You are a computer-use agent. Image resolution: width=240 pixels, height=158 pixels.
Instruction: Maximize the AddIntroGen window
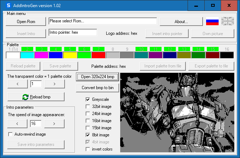click(x=213, y=6)
